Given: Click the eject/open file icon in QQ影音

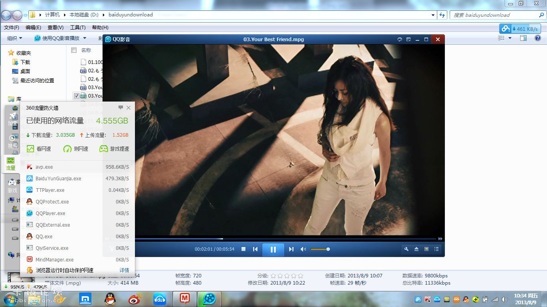Looking at the screenshot, I should [x=416, y=249].
